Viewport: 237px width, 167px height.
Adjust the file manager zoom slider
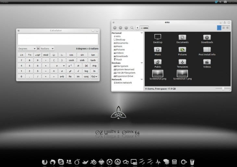(x=223, y=88)
